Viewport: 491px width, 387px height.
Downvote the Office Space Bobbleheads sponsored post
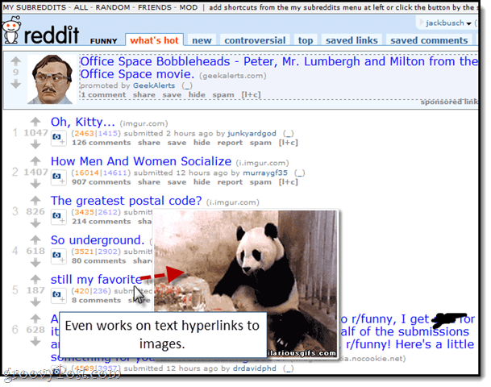[15, 84]
